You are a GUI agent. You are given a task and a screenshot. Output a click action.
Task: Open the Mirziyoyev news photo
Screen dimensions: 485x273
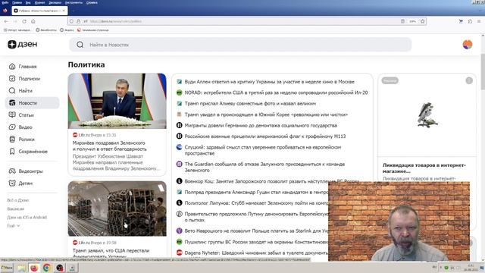click(x=117, y=101)
